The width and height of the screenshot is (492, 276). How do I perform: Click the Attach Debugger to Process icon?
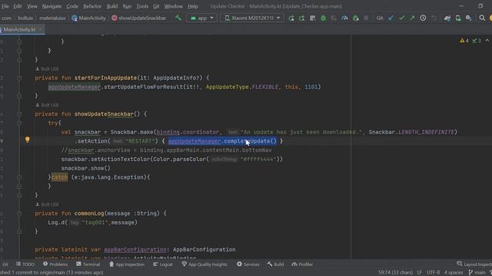click(x=355, y=18)
